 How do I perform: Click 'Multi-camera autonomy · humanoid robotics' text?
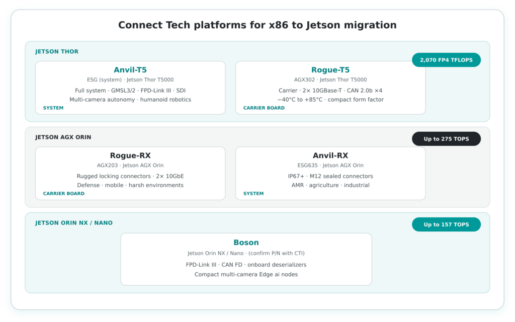pyautogui.click(x=130, y=100)
